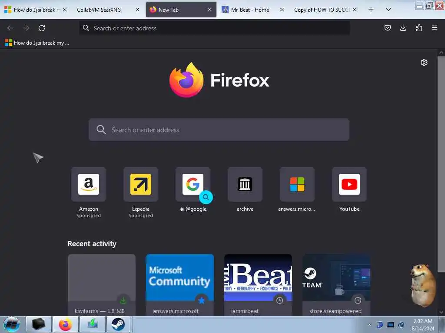Close the CollabVM SearXNG tab
The image size is (445, 333).
coord(137,10)
